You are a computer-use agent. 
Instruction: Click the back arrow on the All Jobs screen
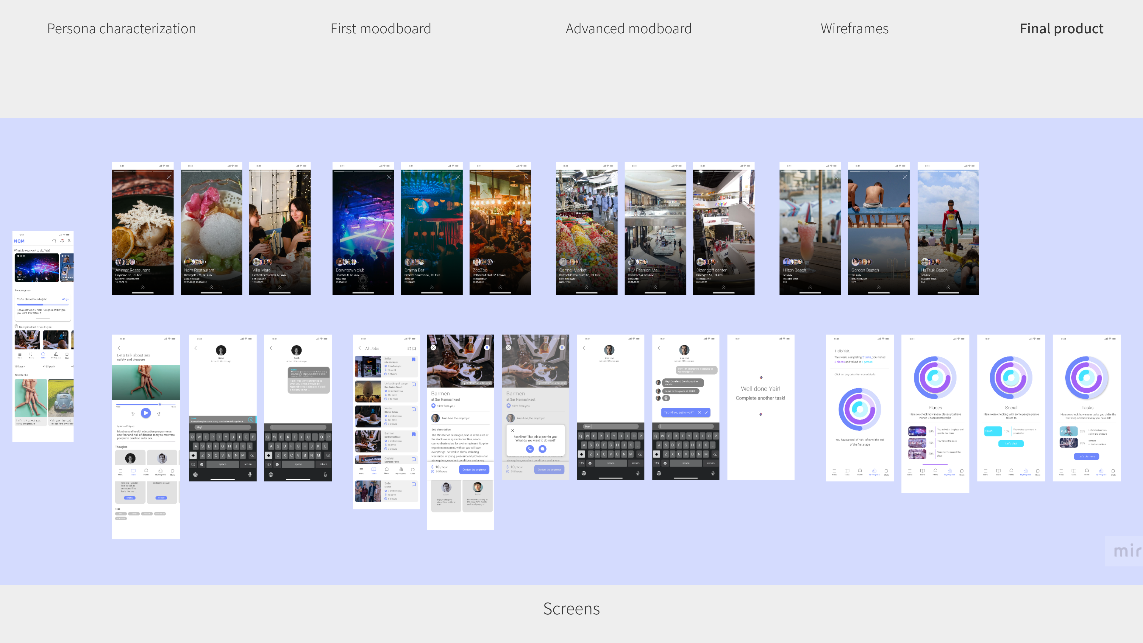[x=359, y=348]
